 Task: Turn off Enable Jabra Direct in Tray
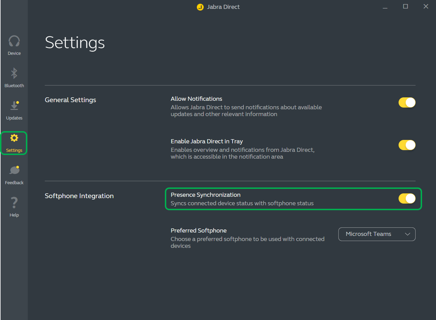point(407,145)
